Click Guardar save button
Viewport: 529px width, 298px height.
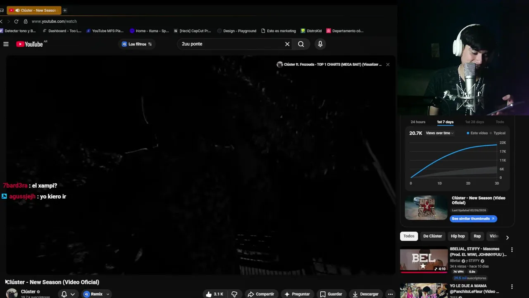[x=331, y=294]
